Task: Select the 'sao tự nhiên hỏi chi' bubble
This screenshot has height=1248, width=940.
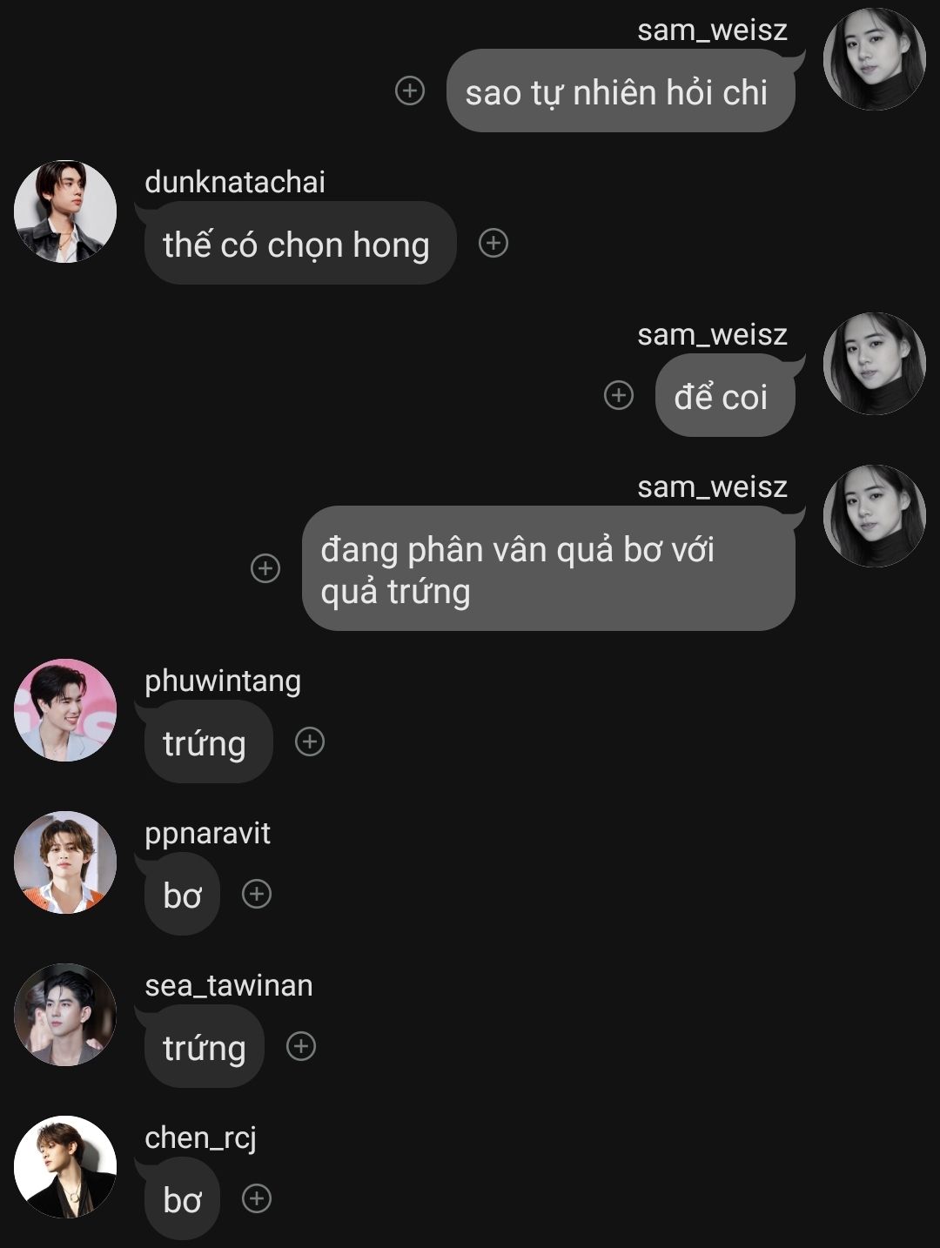Action: tap(621, 91)
